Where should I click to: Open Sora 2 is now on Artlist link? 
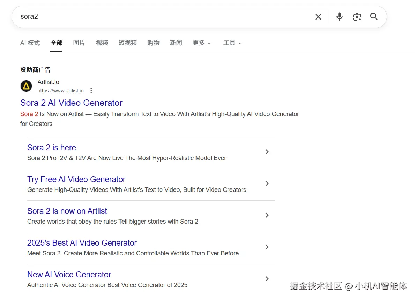pos(67,211)
